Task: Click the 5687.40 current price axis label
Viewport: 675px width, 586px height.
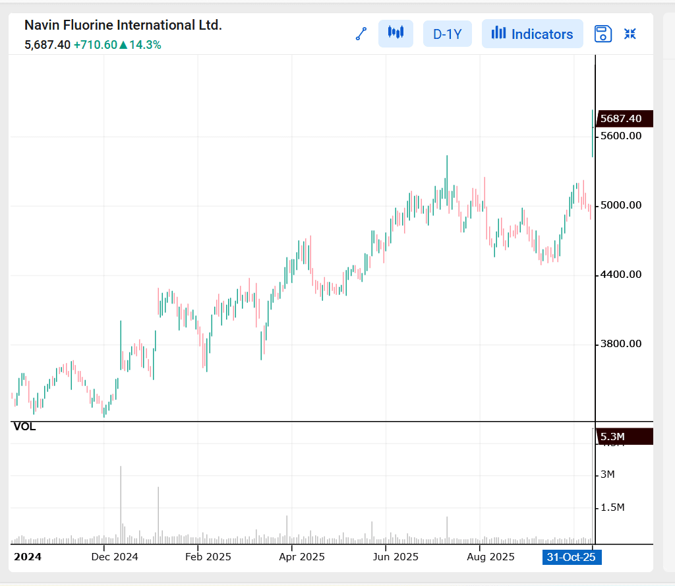Action: click(624, 119)
